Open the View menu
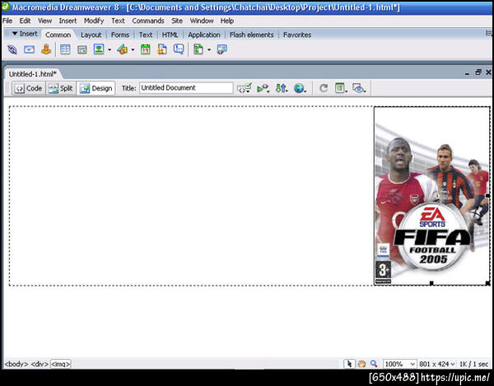Viewport: 494px width, 386px height. tap(44, 21)
